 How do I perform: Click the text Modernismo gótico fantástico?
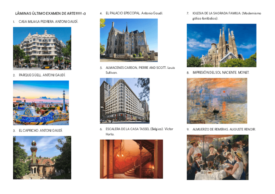pos(227,16)
